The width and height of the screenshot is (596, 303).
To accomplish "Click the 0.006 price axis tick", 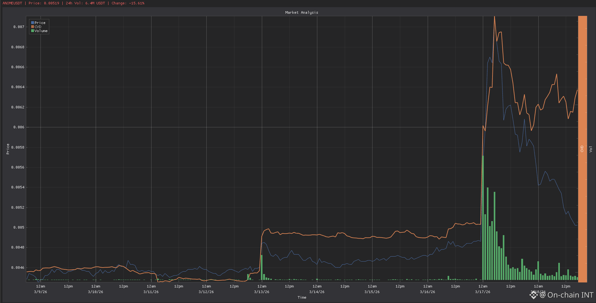I will [x=19, y=127].
